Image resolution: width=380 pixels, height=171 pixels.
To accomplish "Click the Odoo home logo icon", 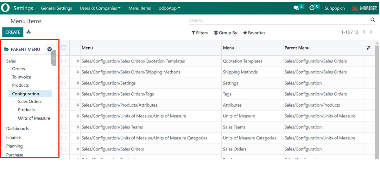I will [5, 8].
